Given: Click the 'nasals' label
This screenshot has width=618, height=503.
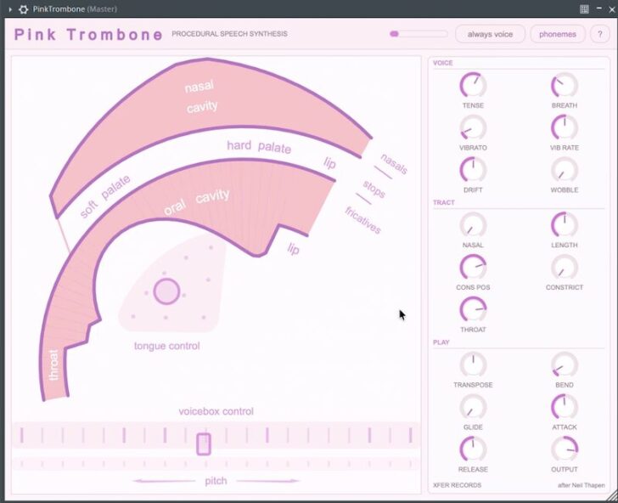Looking at the screenshot, I should click(394, 164).
